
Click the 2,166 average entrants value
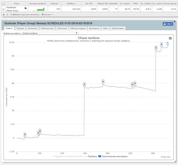159,9
